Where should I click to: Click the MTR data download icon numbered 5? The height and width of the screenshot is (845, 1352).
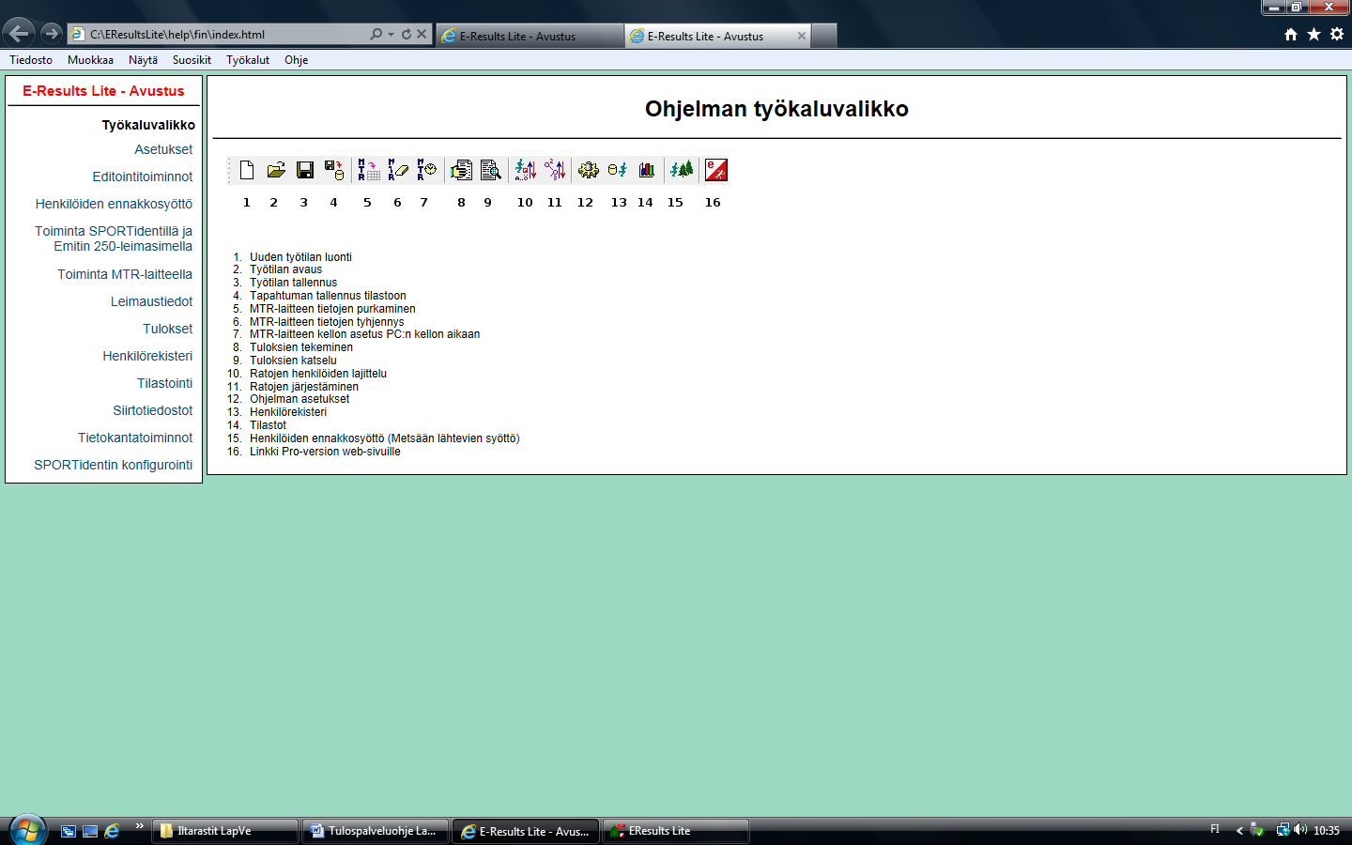click(369, 170)
